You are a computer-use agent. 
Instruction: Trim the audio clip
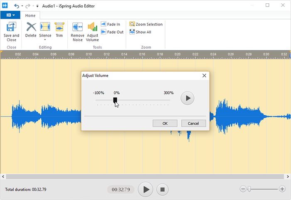pyautogui.click(x=59, y=30)
